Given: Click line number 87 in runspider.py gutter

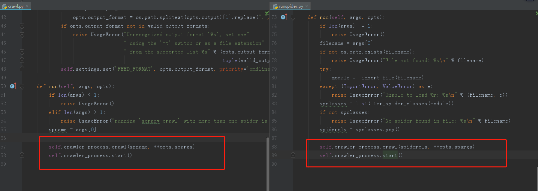Looking at the screenshot, I should pyautogui.click(x=274, y=138).
